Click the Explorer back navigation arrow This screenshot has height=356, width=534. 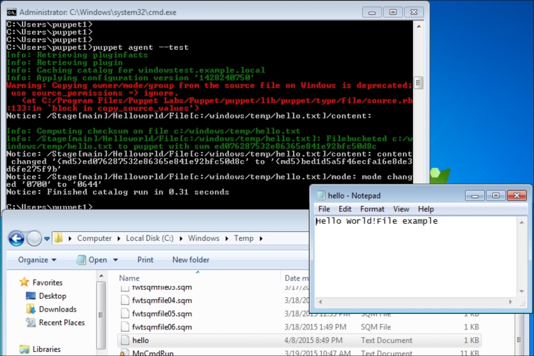click(x=17, y=239)
